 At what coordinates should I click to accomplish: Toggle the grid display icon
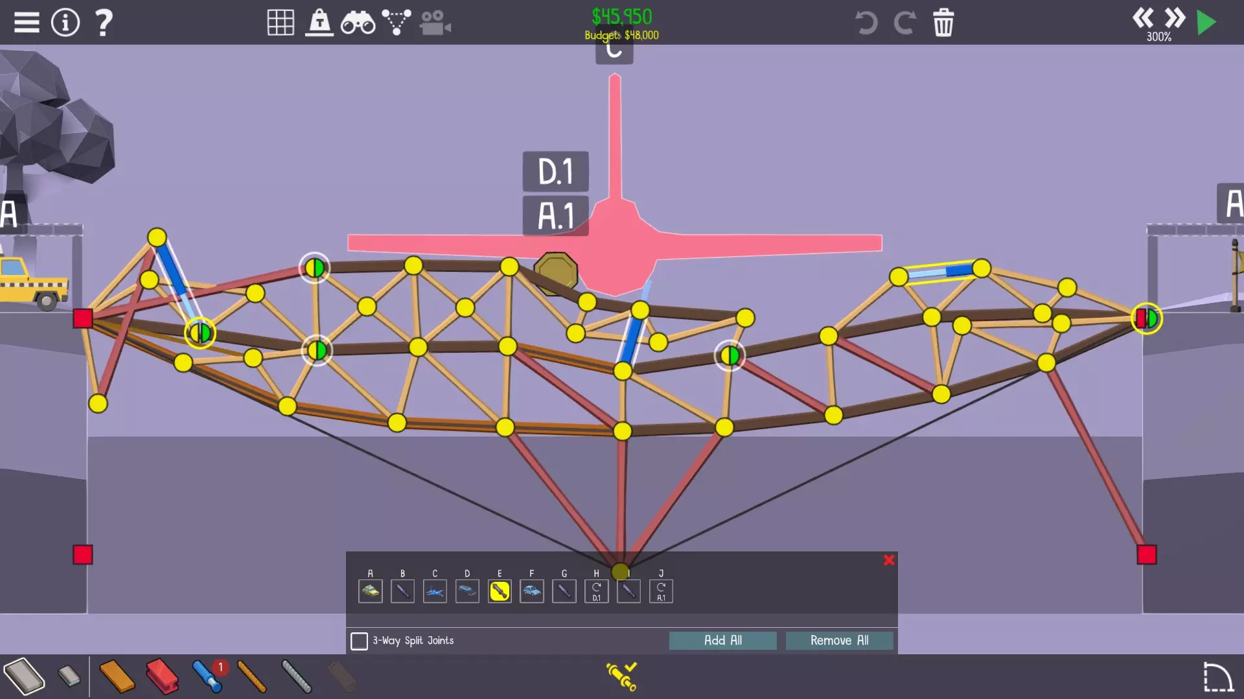(281, 23)
